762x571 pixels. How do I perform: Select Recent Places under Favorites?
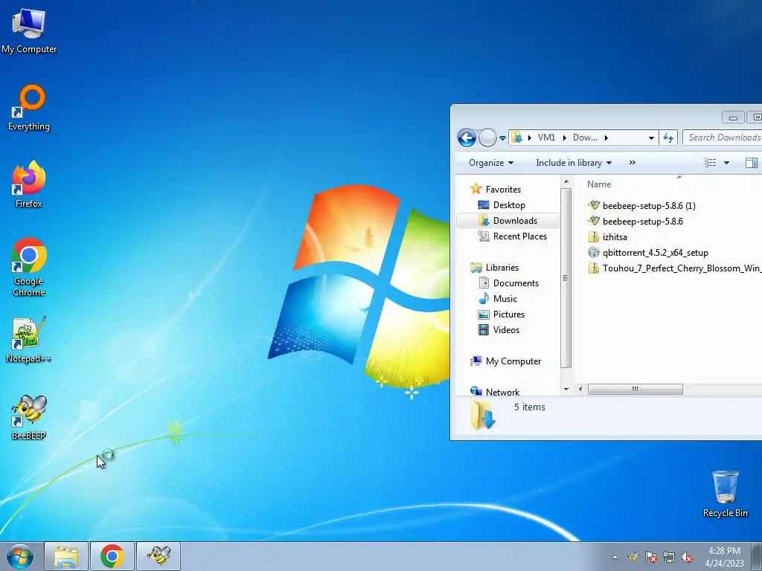point(519,236)
